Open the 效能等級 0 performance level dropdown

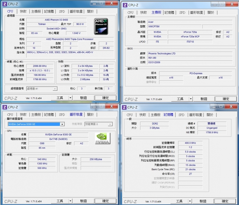pyautogui.click(x=99, y=124)
